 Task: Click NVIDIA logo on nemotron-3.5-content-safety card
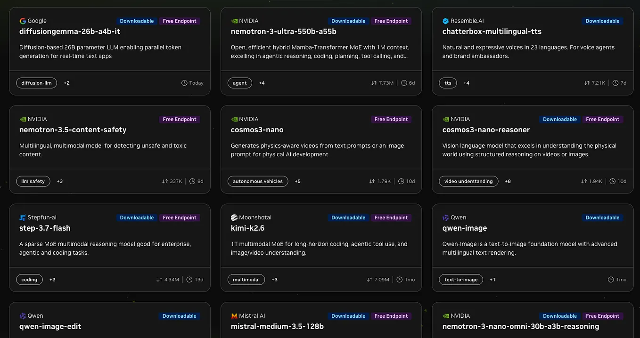(x=23, y=119)
